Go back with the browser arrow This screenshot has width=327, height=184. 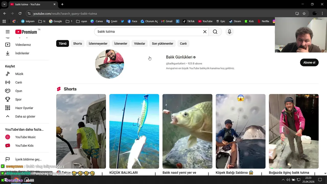[x=5, y=14]
